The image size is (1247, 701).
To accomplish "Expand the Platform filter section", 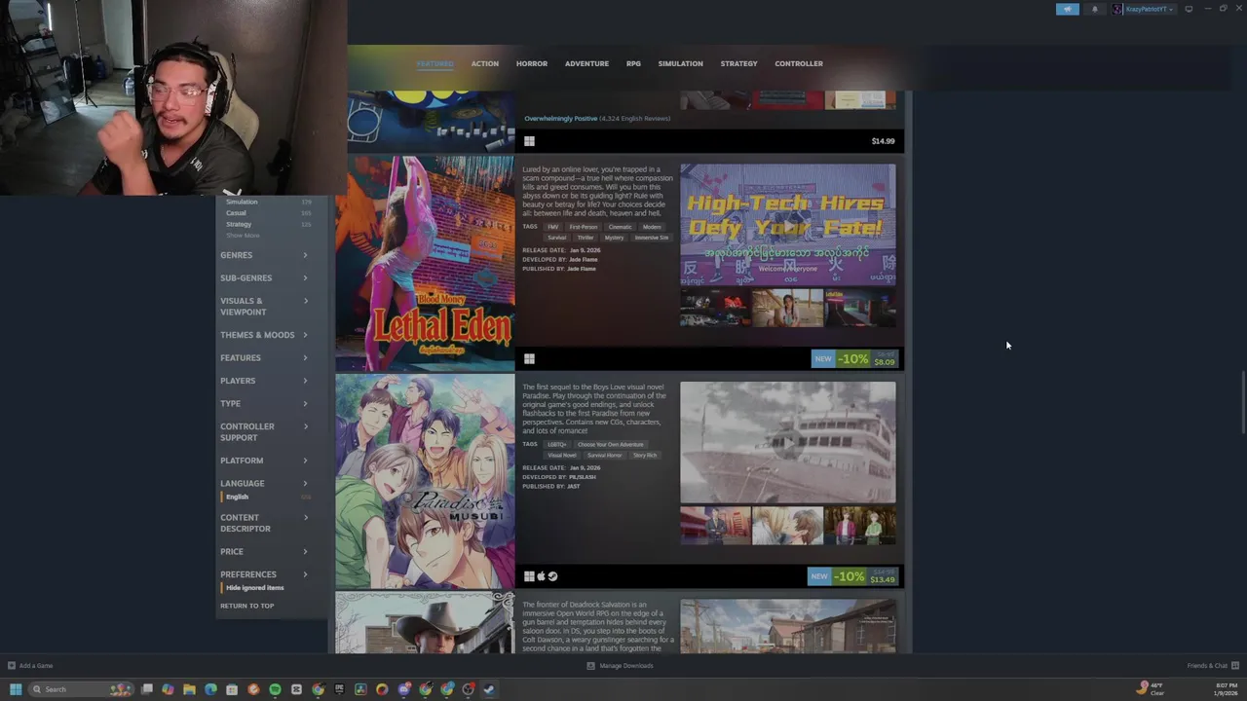I will click(264, 461).
